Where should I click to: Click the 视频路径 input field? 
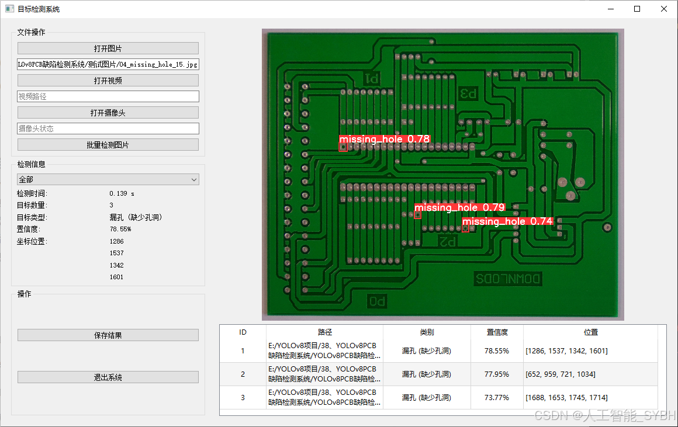108,96
